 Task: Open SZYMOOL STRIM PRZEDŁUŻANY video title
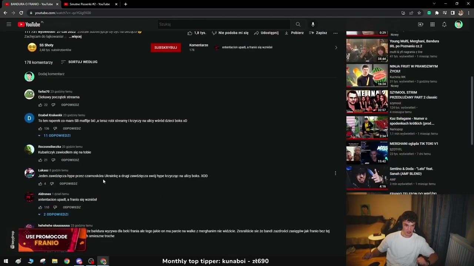click(413, 95)
